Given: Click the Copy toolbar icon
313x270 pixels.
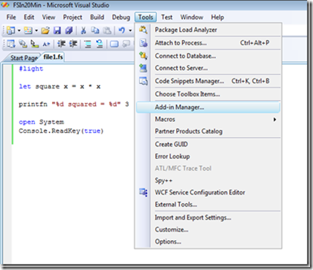Looking at the screenshot, I should pos(95,31).
